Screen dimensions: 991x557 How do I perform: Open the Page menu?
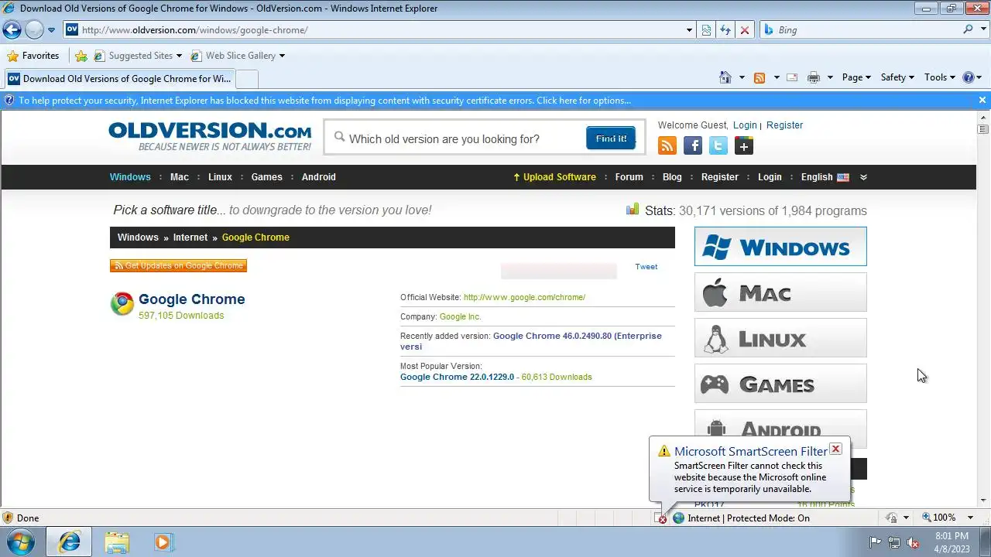click(x=856, y=77)
